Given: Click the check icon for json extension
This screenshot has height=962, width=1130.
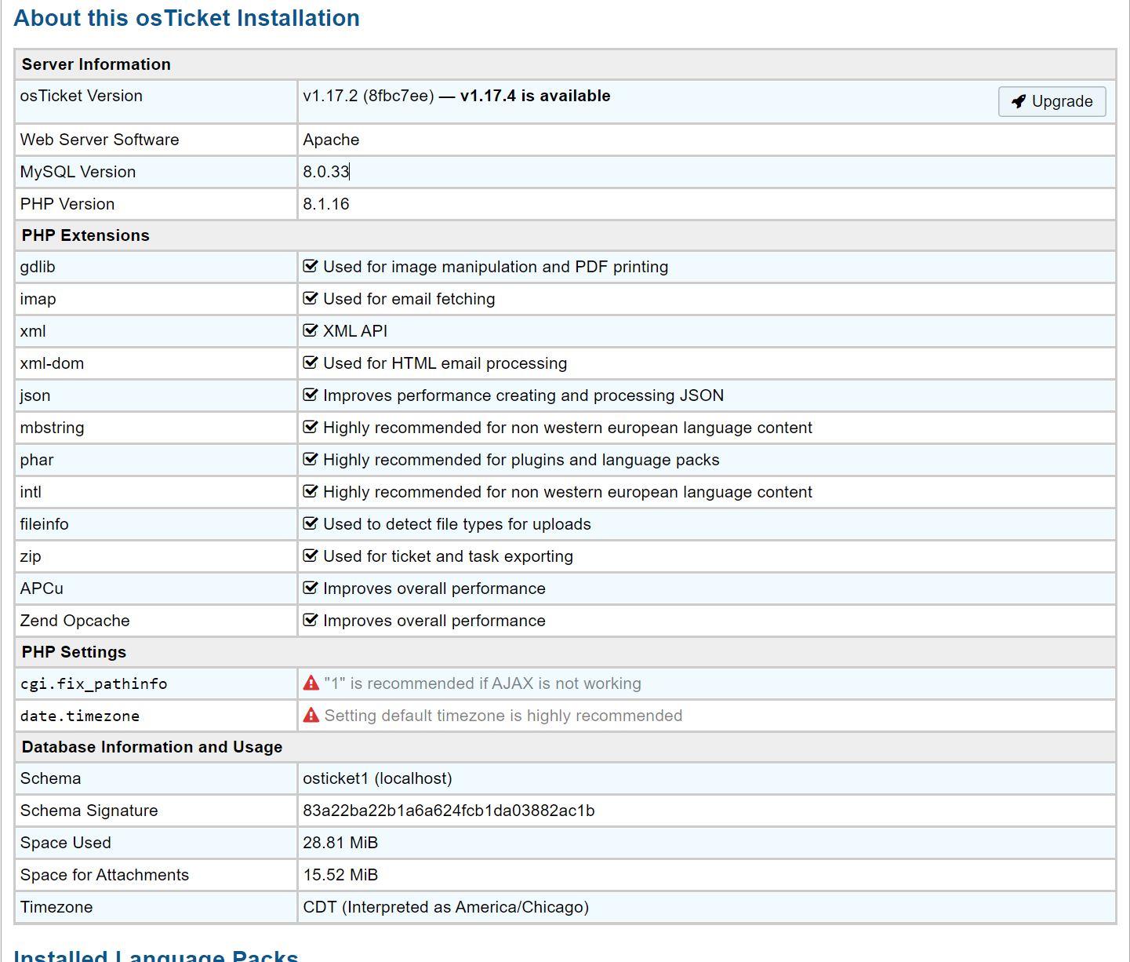Looking at the screenshot, I should pos(311,395).
